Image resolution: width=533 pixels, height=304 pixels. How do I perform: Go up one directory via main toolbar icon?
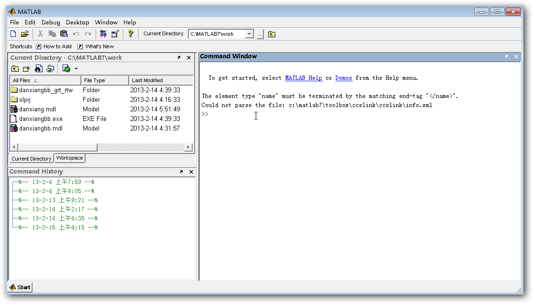coord(272,34)
